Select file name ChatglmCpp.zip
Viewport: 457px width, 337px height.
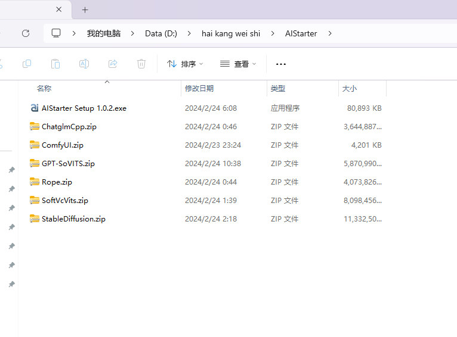pos(69,127)
